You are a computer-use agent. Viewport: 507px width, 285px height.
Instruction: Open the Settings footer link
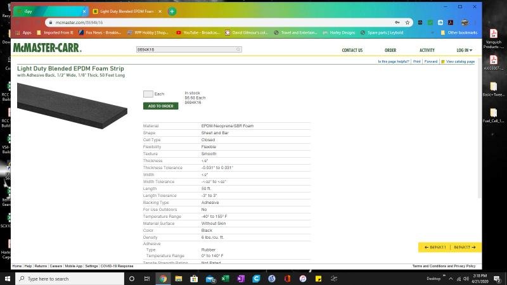click(91, 266)
